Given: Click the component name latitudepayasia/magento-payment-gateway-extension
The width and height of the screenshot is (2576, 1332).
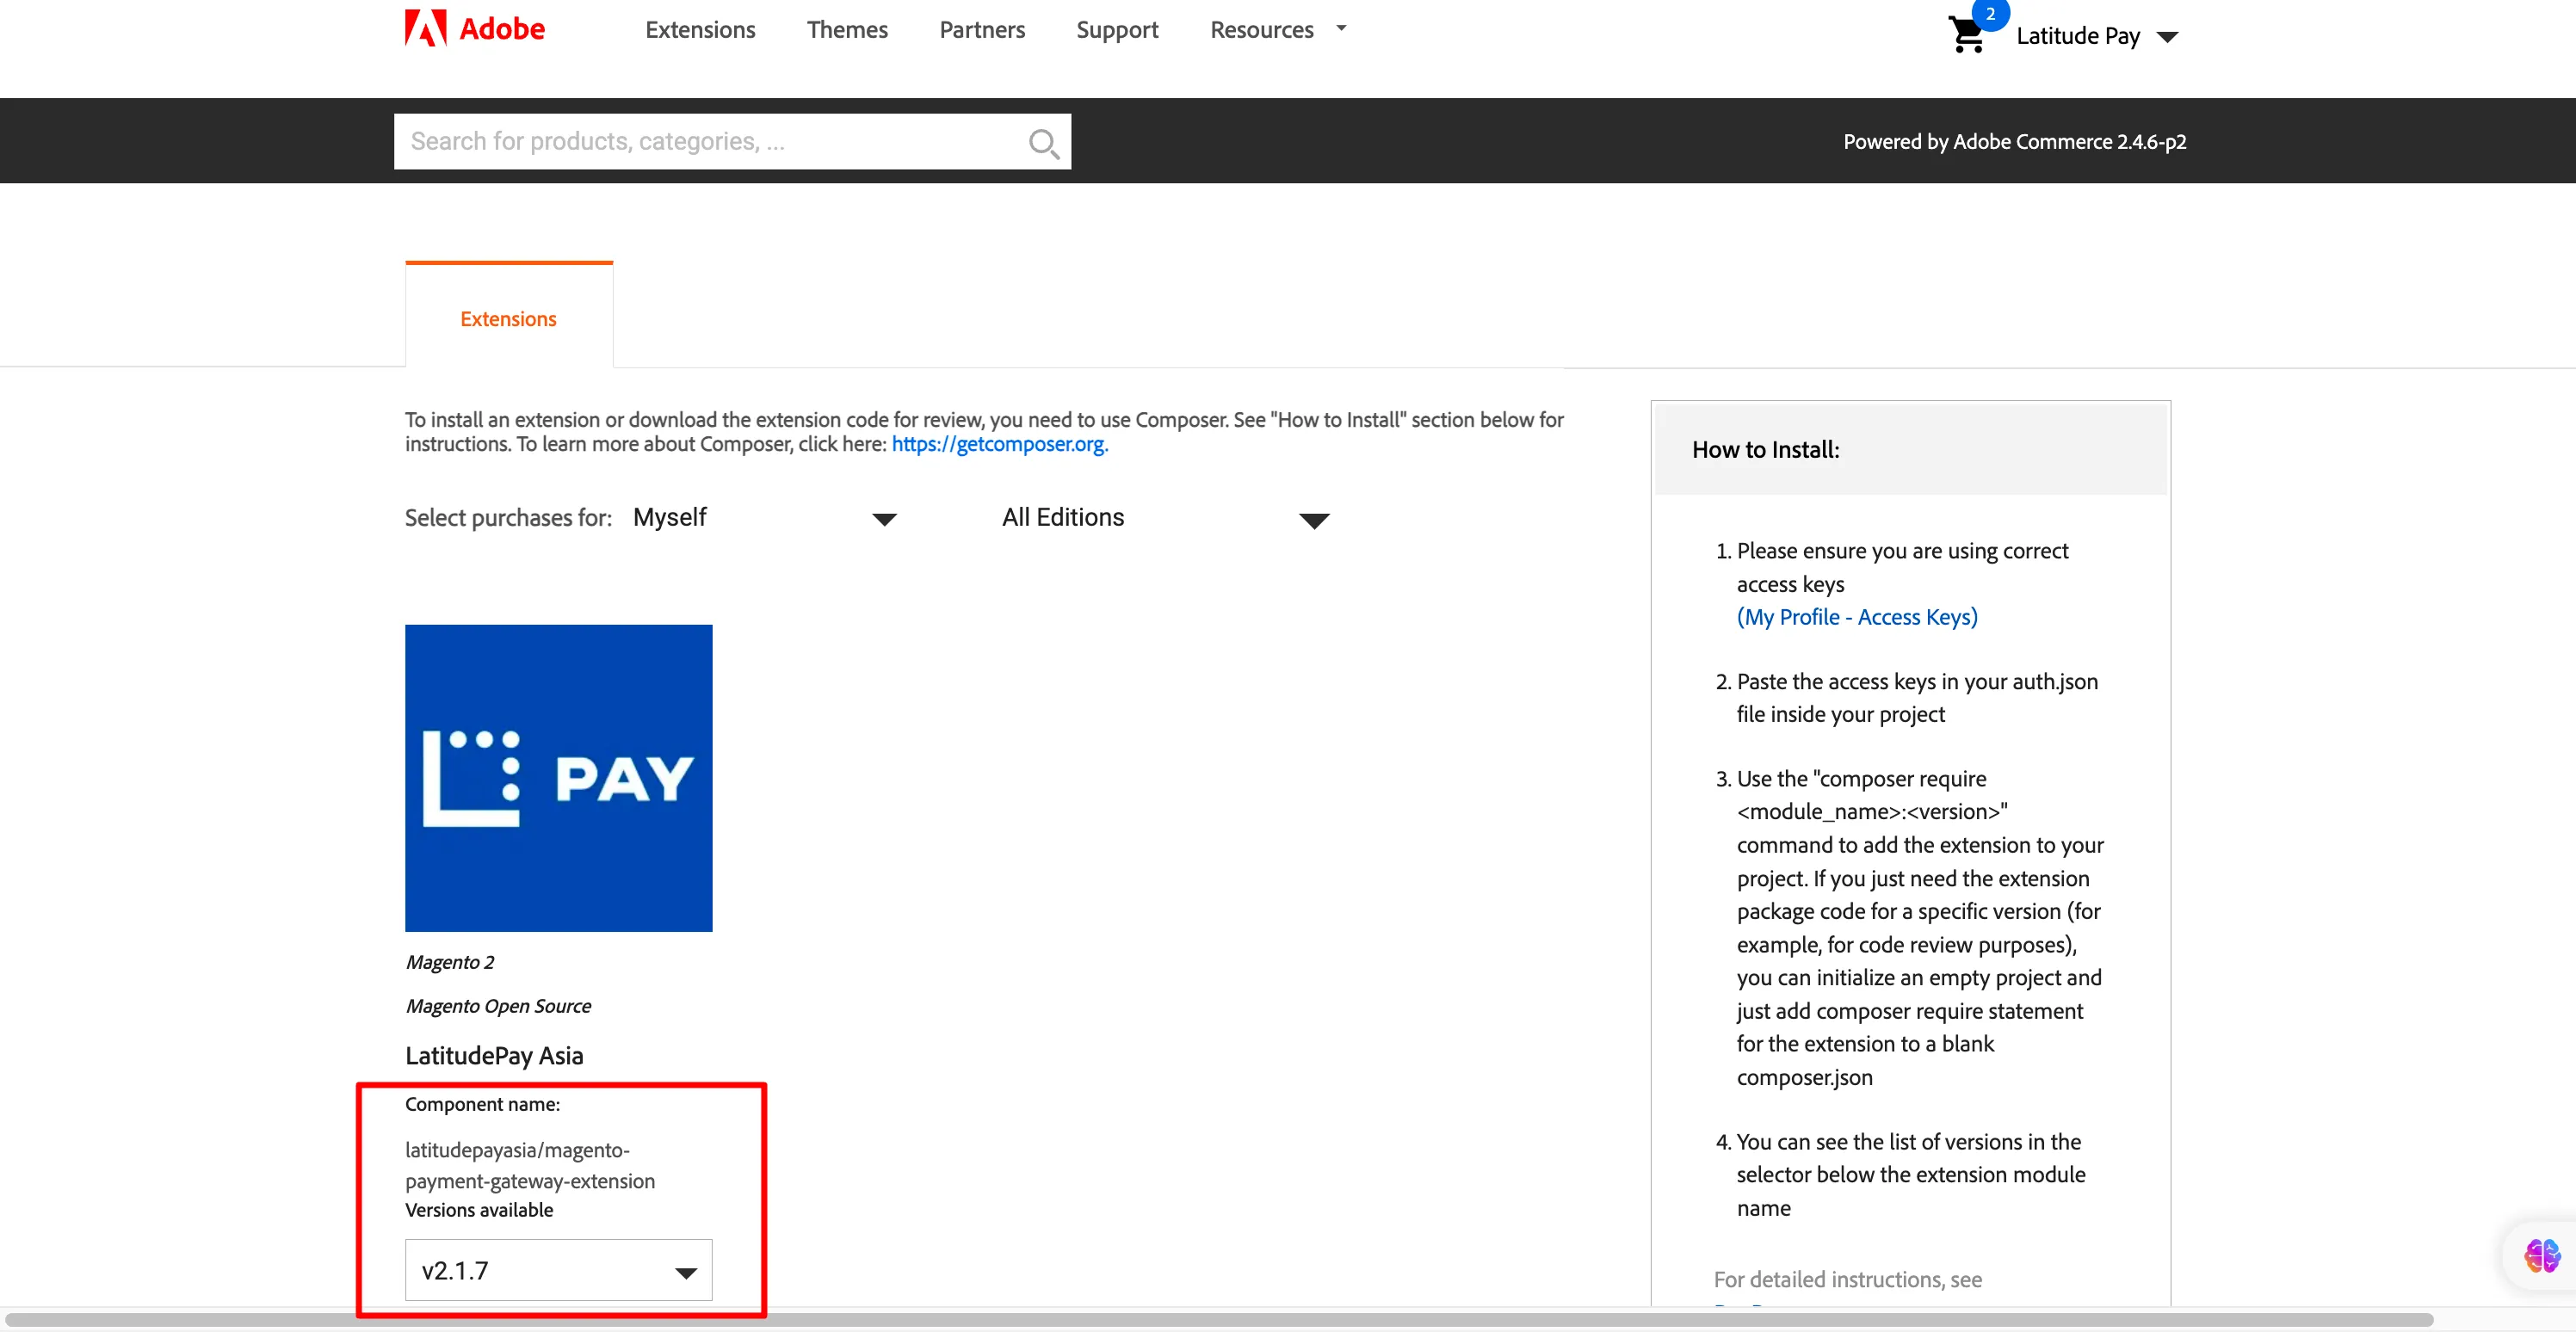Looking at the screenshot, I should (530, 1165).
